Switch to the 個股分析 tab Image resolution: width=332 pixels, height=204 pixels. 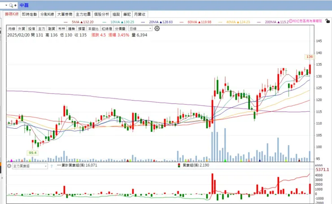(101, 14)
